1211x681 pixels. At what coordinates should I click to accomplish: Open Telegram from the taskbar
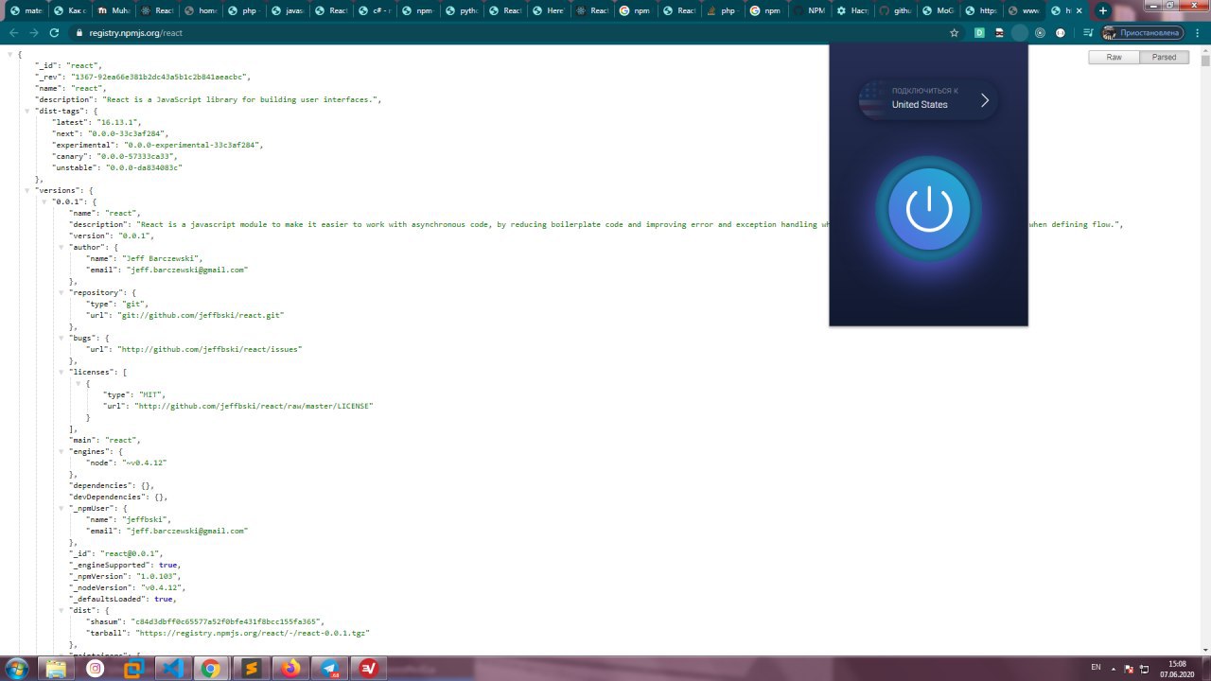pos(329,669)
